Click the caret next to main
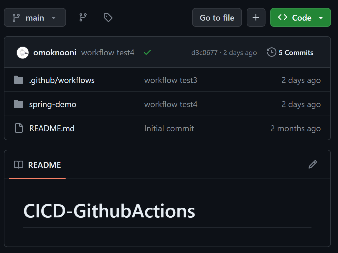 54,18
